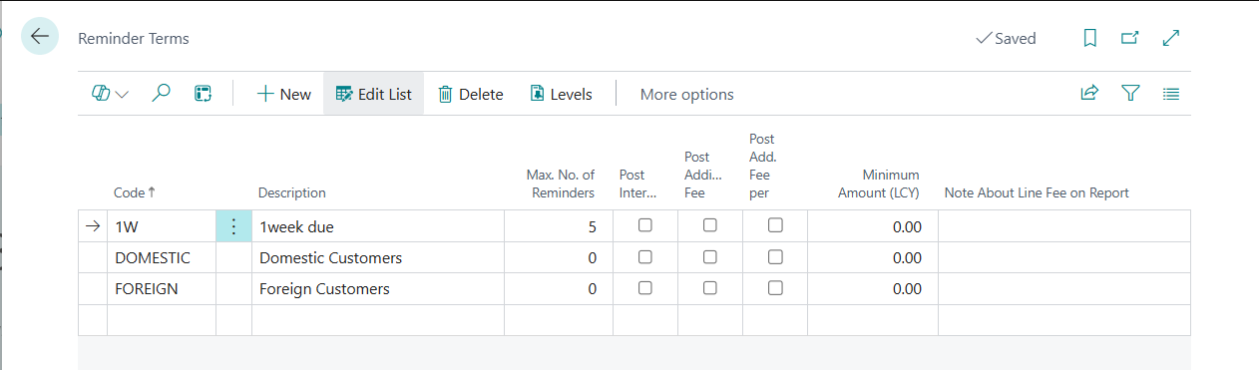Open the filter pane funnel icon
The height and width of the screenshot is (370, 1259).
click(x=1130, y=94)
